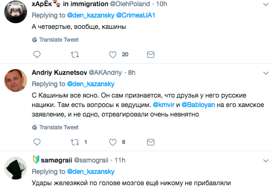Screen dimensions: 273x189
Task: Open @CrimeaUA1 mention link
Action: (x=136, y=15)
